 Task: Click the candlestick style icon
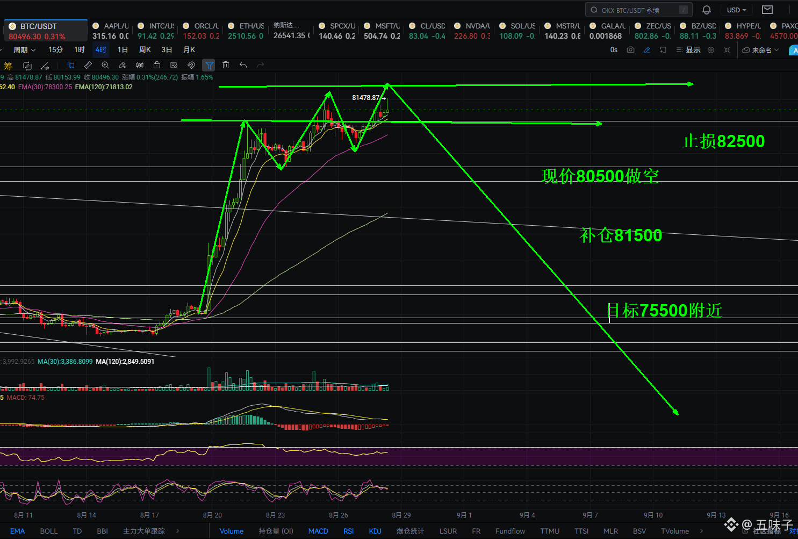point(140,65)
